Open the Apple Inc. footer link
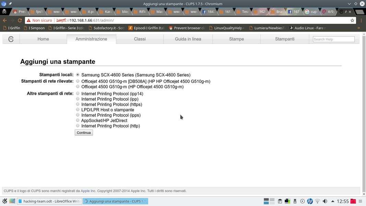The width and height of the screenshot is (366, 206). coord(88,191)
